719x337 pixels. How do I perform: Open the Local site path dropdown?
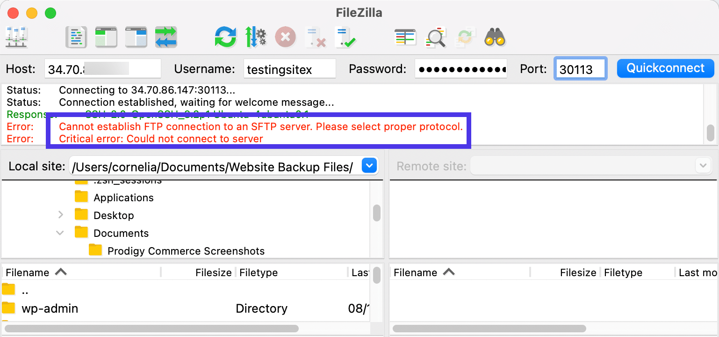click(369, 165)
